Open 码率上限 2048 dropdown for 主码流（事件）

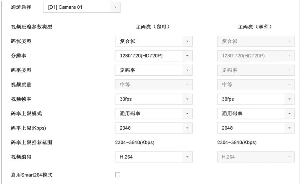pos(255,128)
